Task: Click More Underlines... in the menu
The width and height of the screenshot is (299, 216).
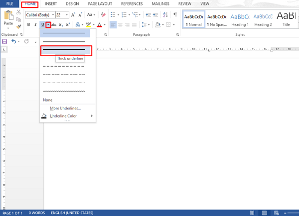Action: (65, 108)
